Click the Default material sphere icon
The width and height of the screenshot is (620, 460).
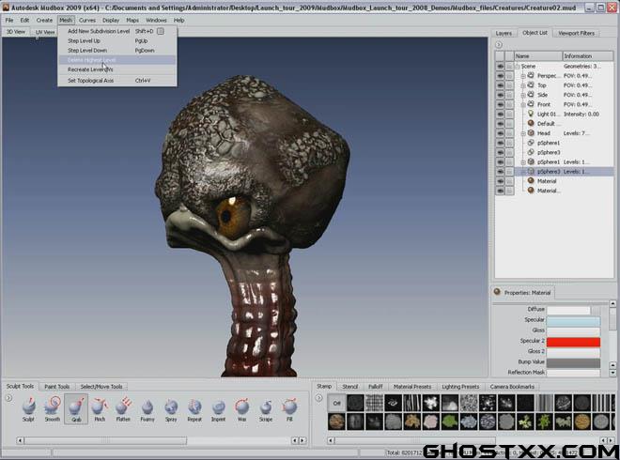tap(531, 123)
